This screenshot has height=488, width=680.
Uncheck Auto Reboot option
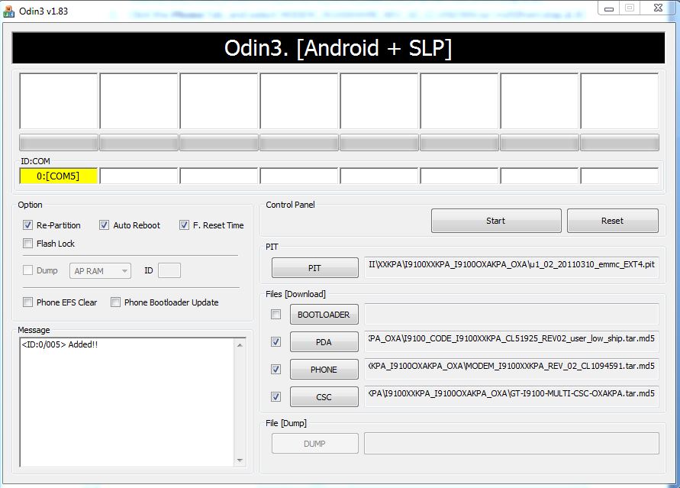tap(104, 225)
